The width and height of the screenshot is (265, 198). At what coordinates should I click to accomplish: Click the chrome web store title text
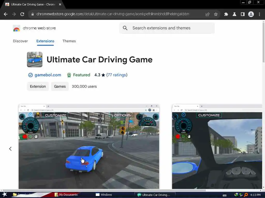(x=39, y=28)
